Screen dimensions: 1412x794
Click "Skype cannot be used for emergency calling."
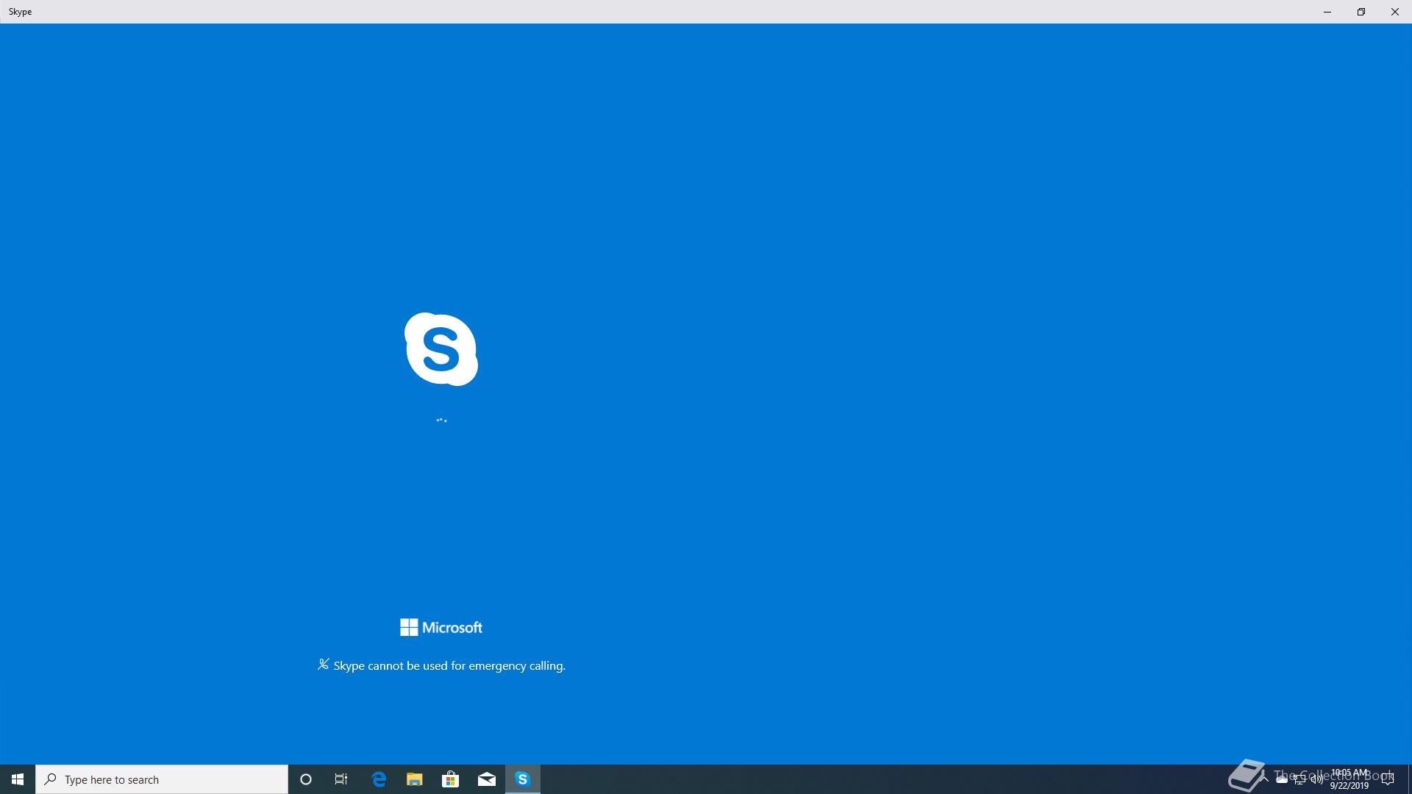[x=449, y=666]
